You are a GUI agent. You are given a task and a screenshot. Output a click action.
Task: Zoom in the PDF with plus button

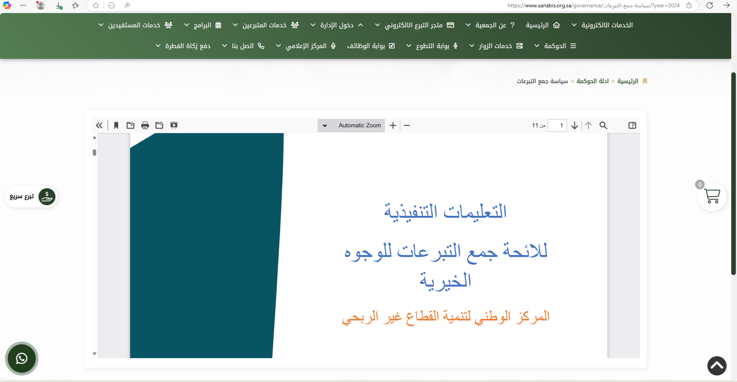tap(393, 125)
